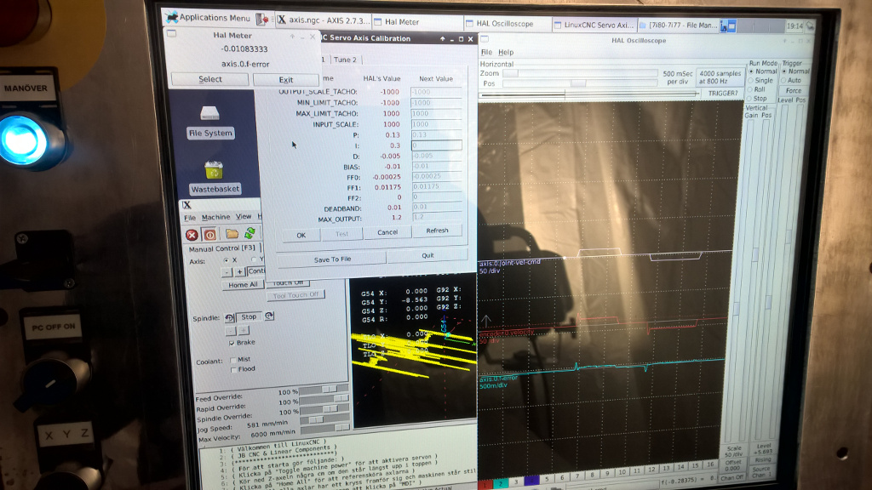Click the Refresh button in calibration dialog
The height and width of the screenshot is (490, 872).
coord(437,231)
